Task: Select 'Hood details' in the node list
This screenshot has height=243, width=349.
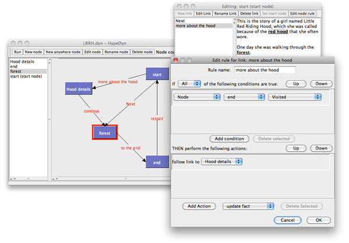Action: 22,61
